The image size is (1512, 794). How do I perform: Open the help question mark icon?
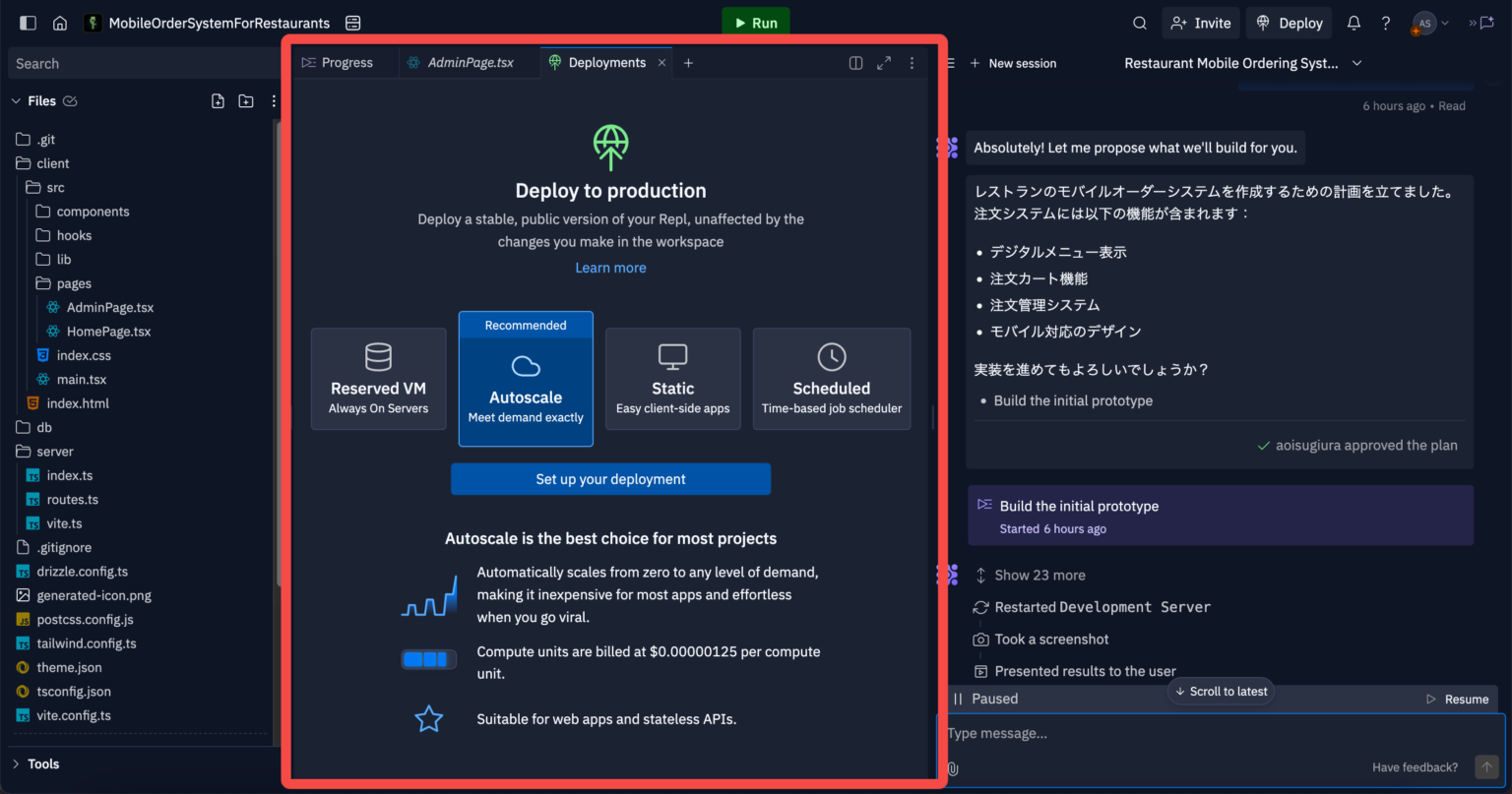coord(1385,22)
